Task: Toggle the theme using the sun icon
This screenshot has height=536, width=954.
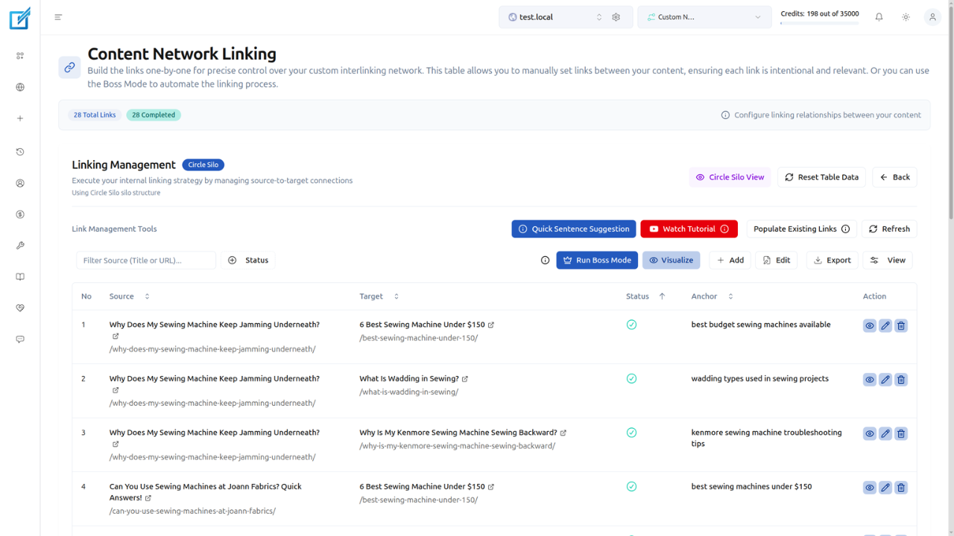Action: pyautogui.click(x=906, y=16)
